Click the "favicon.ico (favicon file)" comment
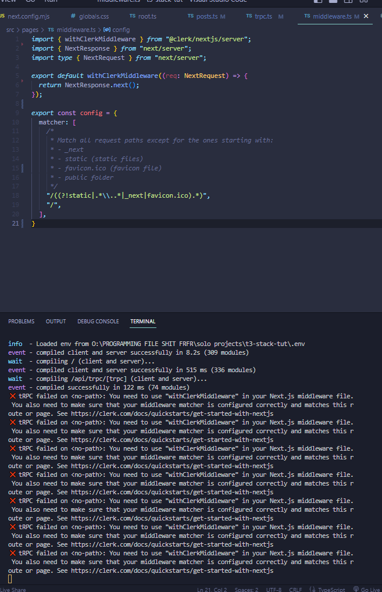This screenshot has width=382, height=592. point(113,168)
